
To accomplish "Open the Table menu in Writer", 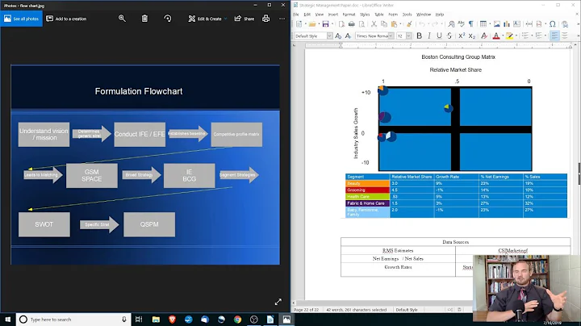I will coord(379,15).
